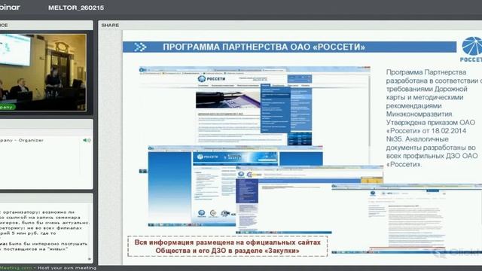Screen dimensions: 482x271
Task: Click the chat panel scroll-down arrow
Action: click(90, 259)
